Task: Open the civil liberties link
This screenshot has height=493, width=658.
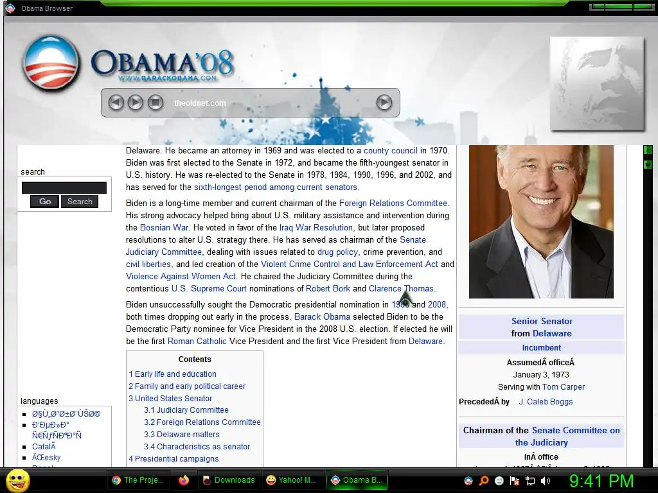Action: tap(148, 264)
